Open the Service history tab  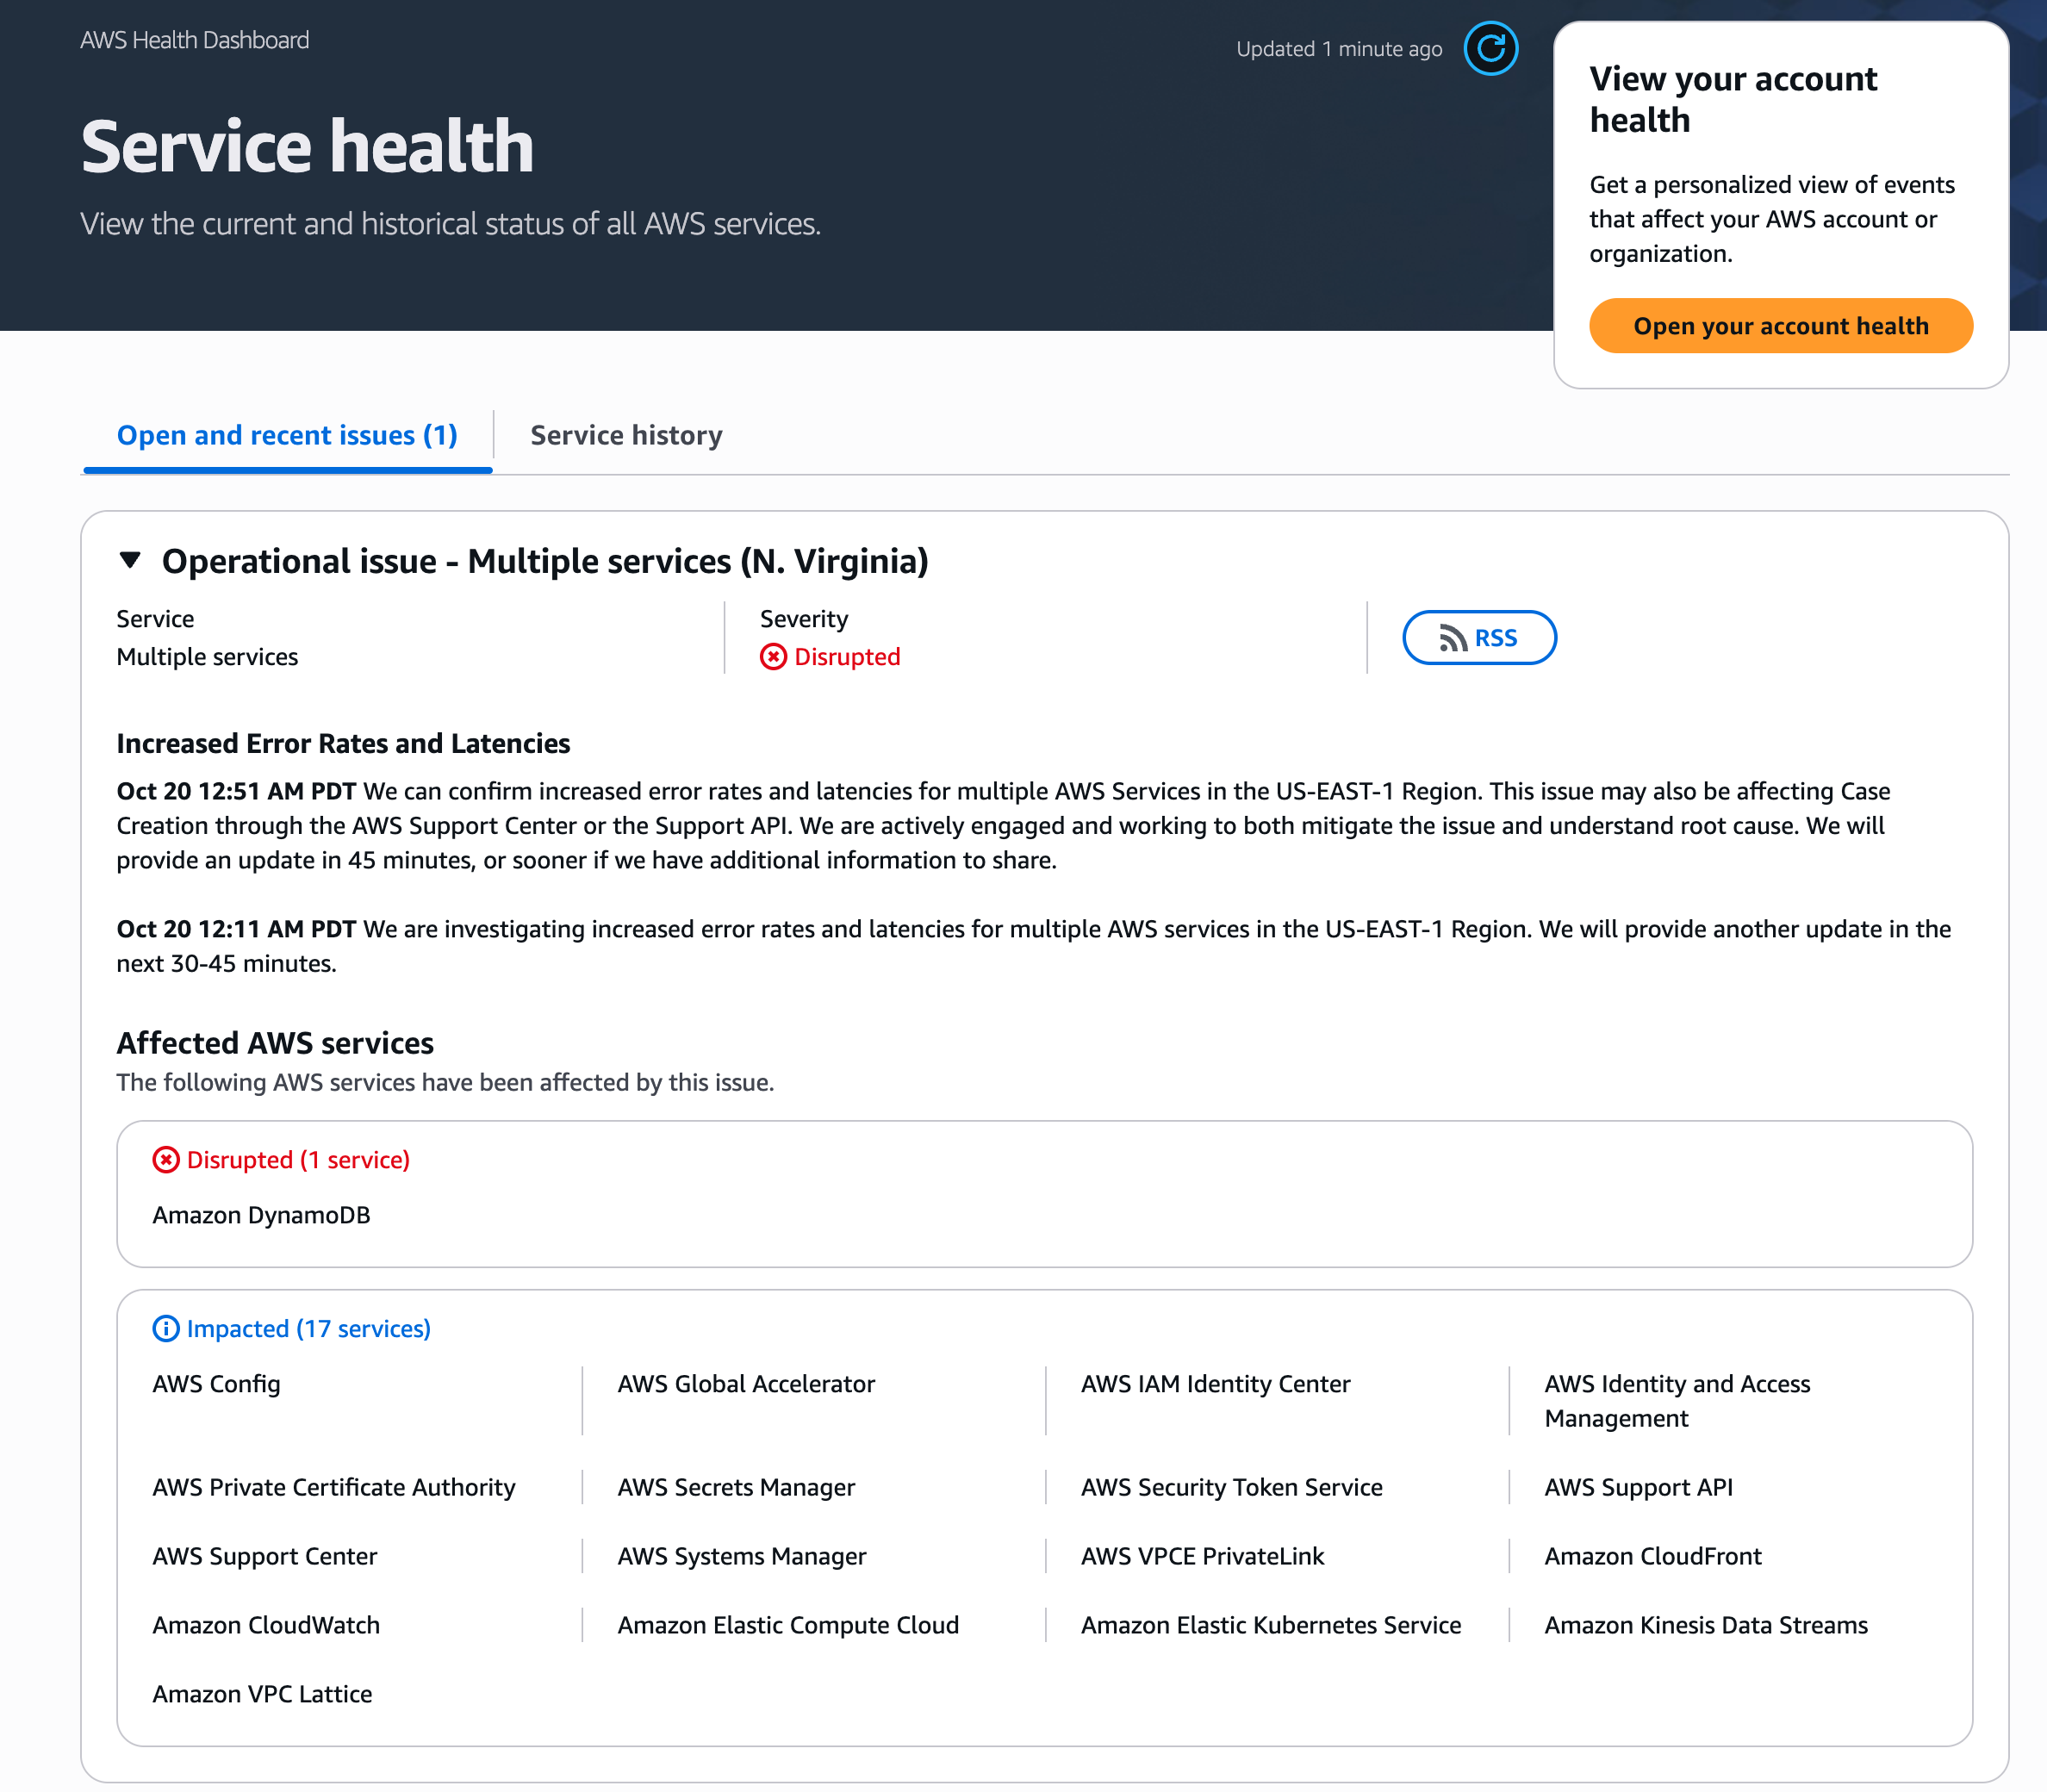pyautogui.click(x=626, y=436)
